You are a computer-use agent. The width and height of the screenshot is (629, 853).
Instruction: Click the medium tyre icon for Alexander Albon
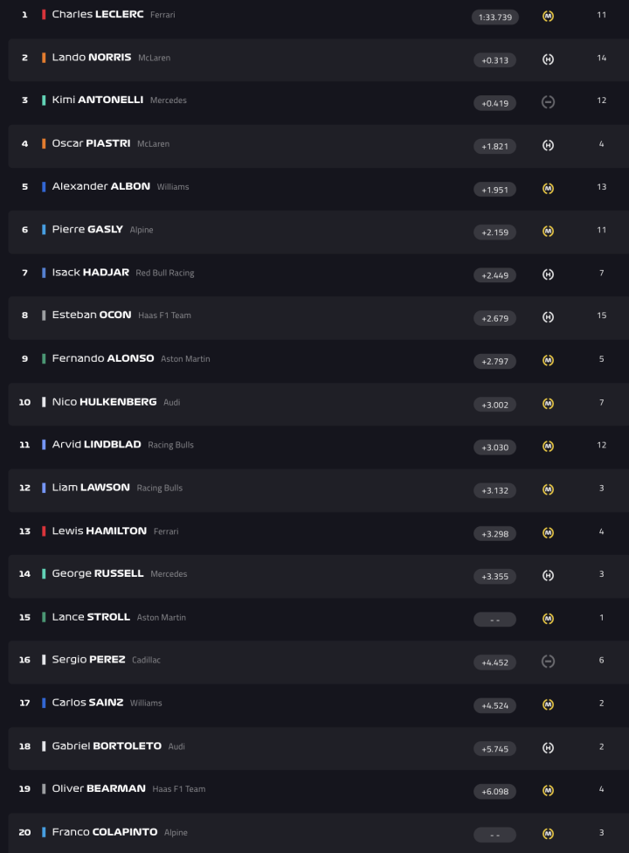tap(548, 188)
